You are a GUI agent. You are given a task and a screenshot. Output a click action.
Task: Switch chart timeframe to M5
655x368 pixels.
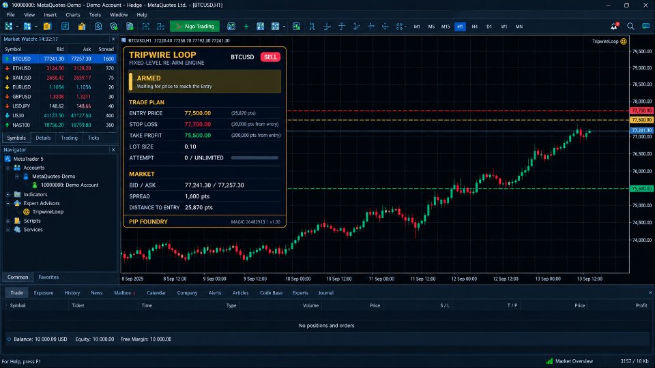coord(431,27)
